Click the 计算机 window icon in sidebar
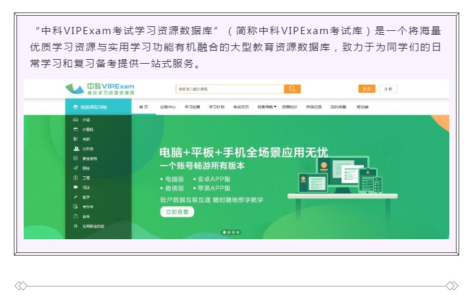Viewport: 475px width, 299px height. point(76,129)
